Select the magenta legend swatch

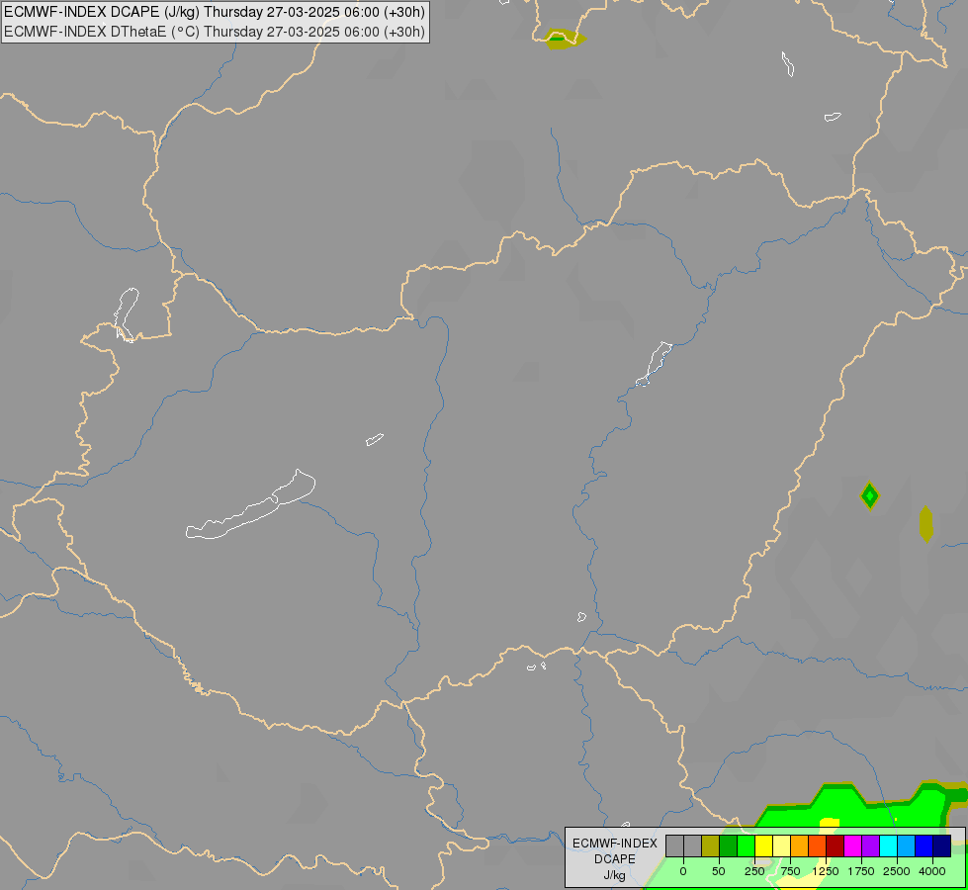click(852, 846)
